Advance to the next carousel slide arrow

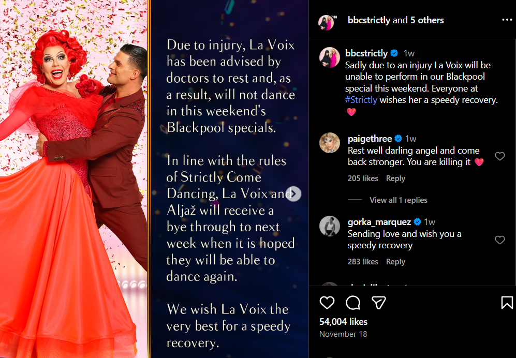293,193
